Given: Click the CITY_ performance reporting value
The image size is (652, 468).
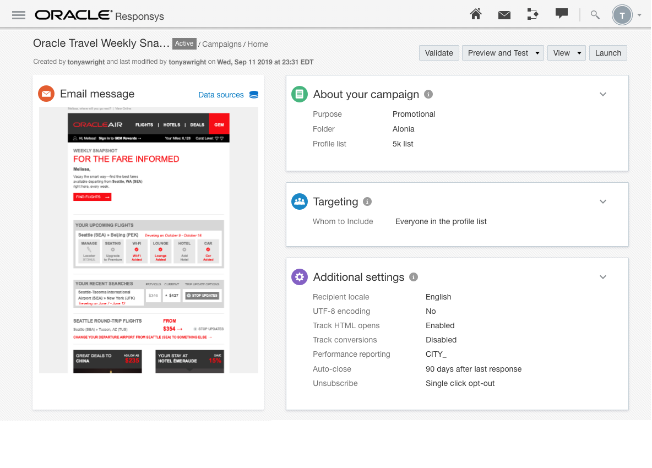Looking at the screenshot, I should (436, 354).
